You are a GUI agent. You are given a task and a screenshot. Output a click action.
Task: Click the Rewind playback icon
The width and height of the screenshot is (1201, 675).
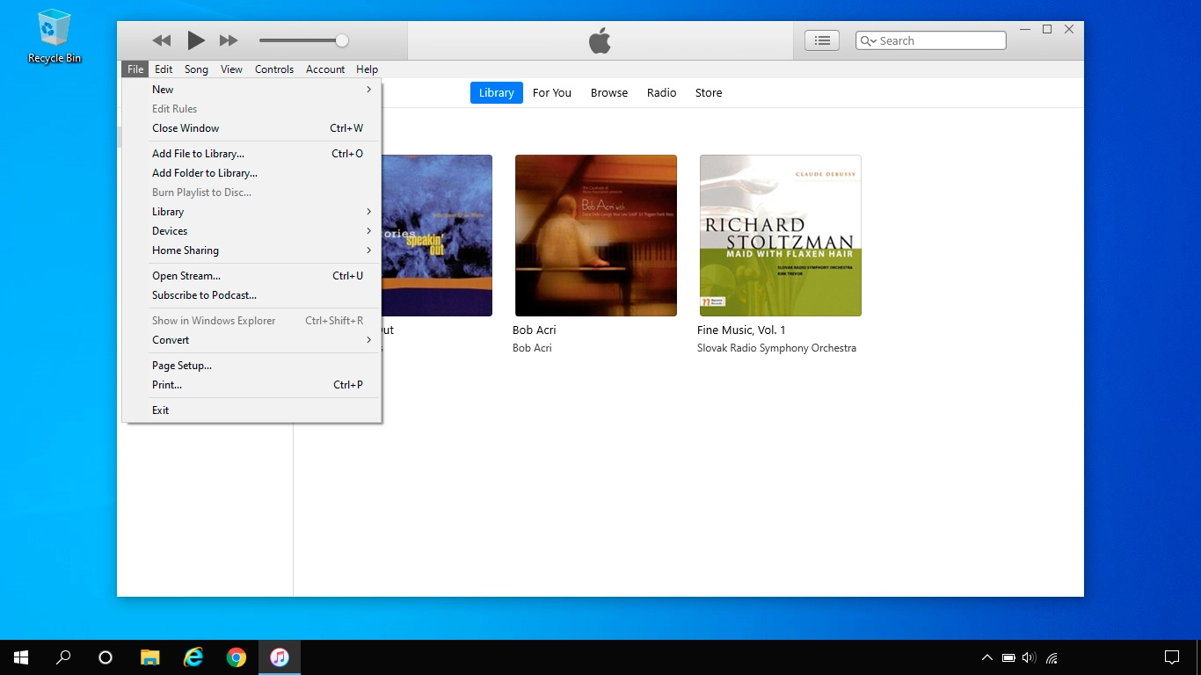click(x=161, y=40)
